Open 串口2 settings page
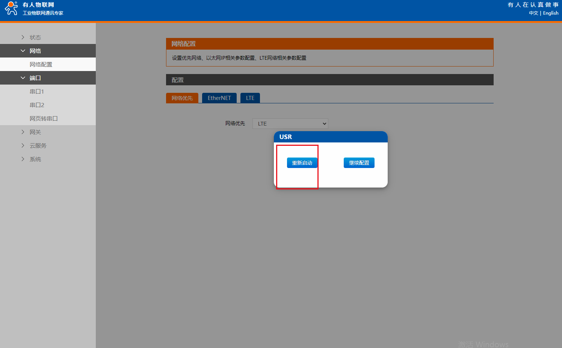 (37, 105)
